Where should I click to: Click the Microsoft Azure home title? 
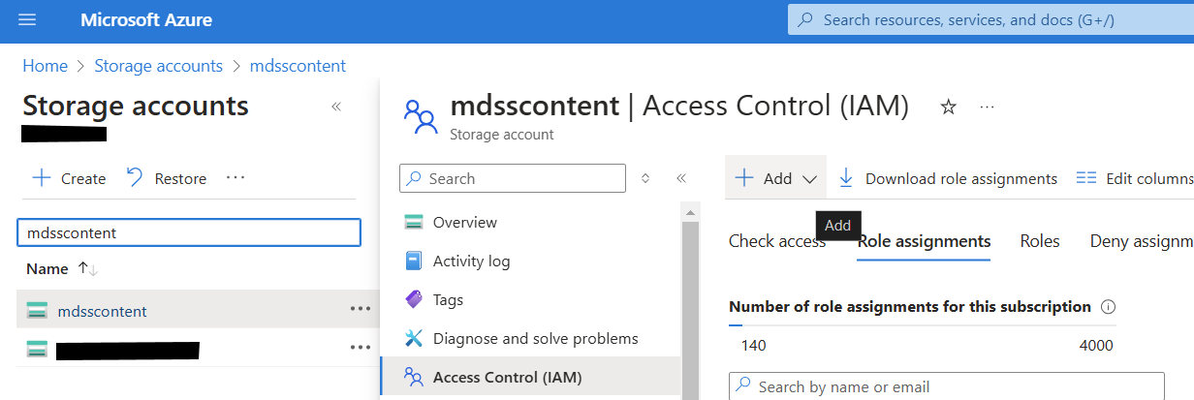(146, 20)
